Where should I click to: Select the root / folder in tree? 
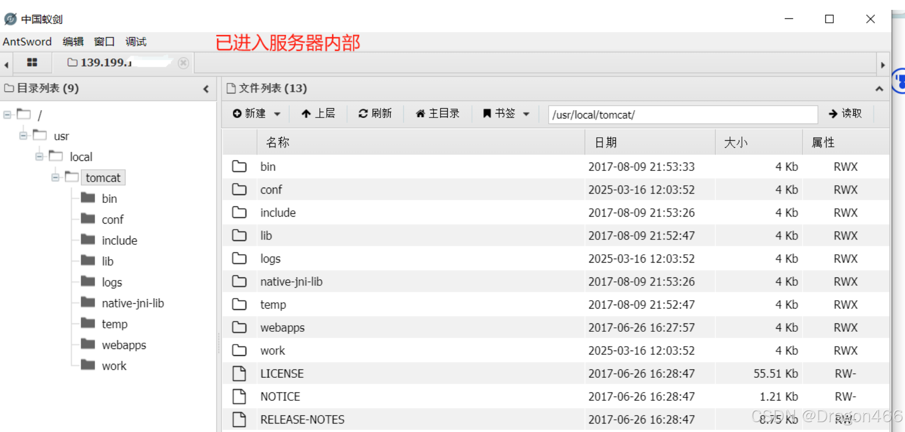click(x=40, y=115)
